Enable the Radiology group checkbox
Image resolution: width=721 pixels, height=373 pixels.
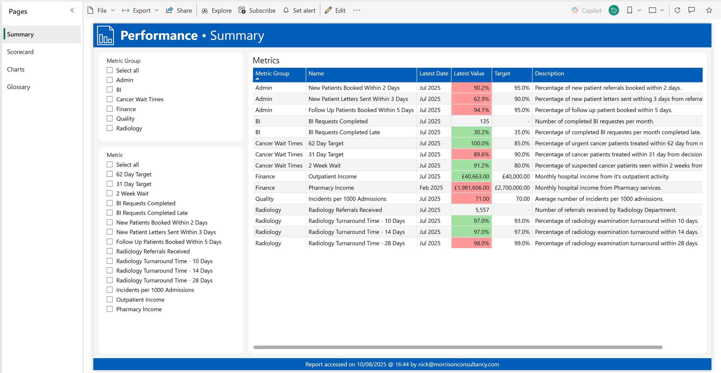[x=110, y=128]
